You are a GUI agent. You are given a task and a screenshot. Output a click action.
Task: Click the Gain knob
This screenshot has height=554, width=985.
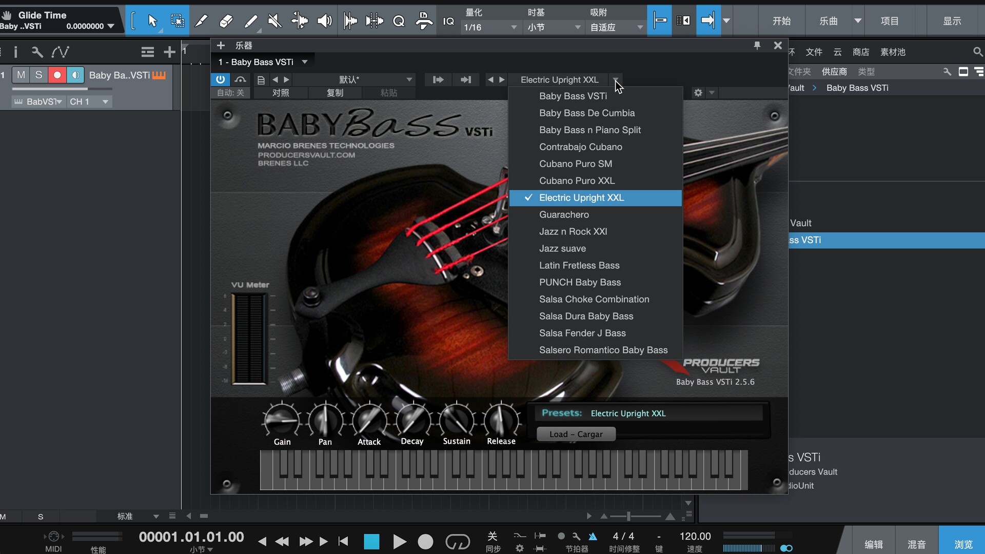click(282, 421)
